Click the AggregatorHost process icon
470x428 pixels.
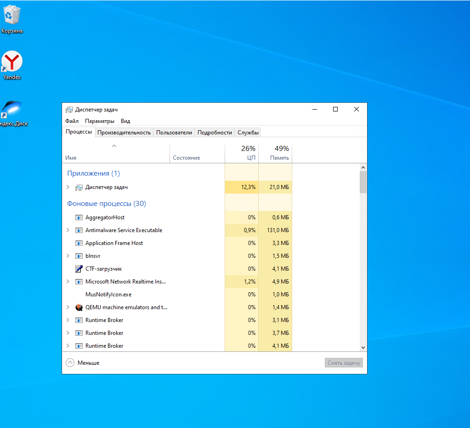pos(79,217)
